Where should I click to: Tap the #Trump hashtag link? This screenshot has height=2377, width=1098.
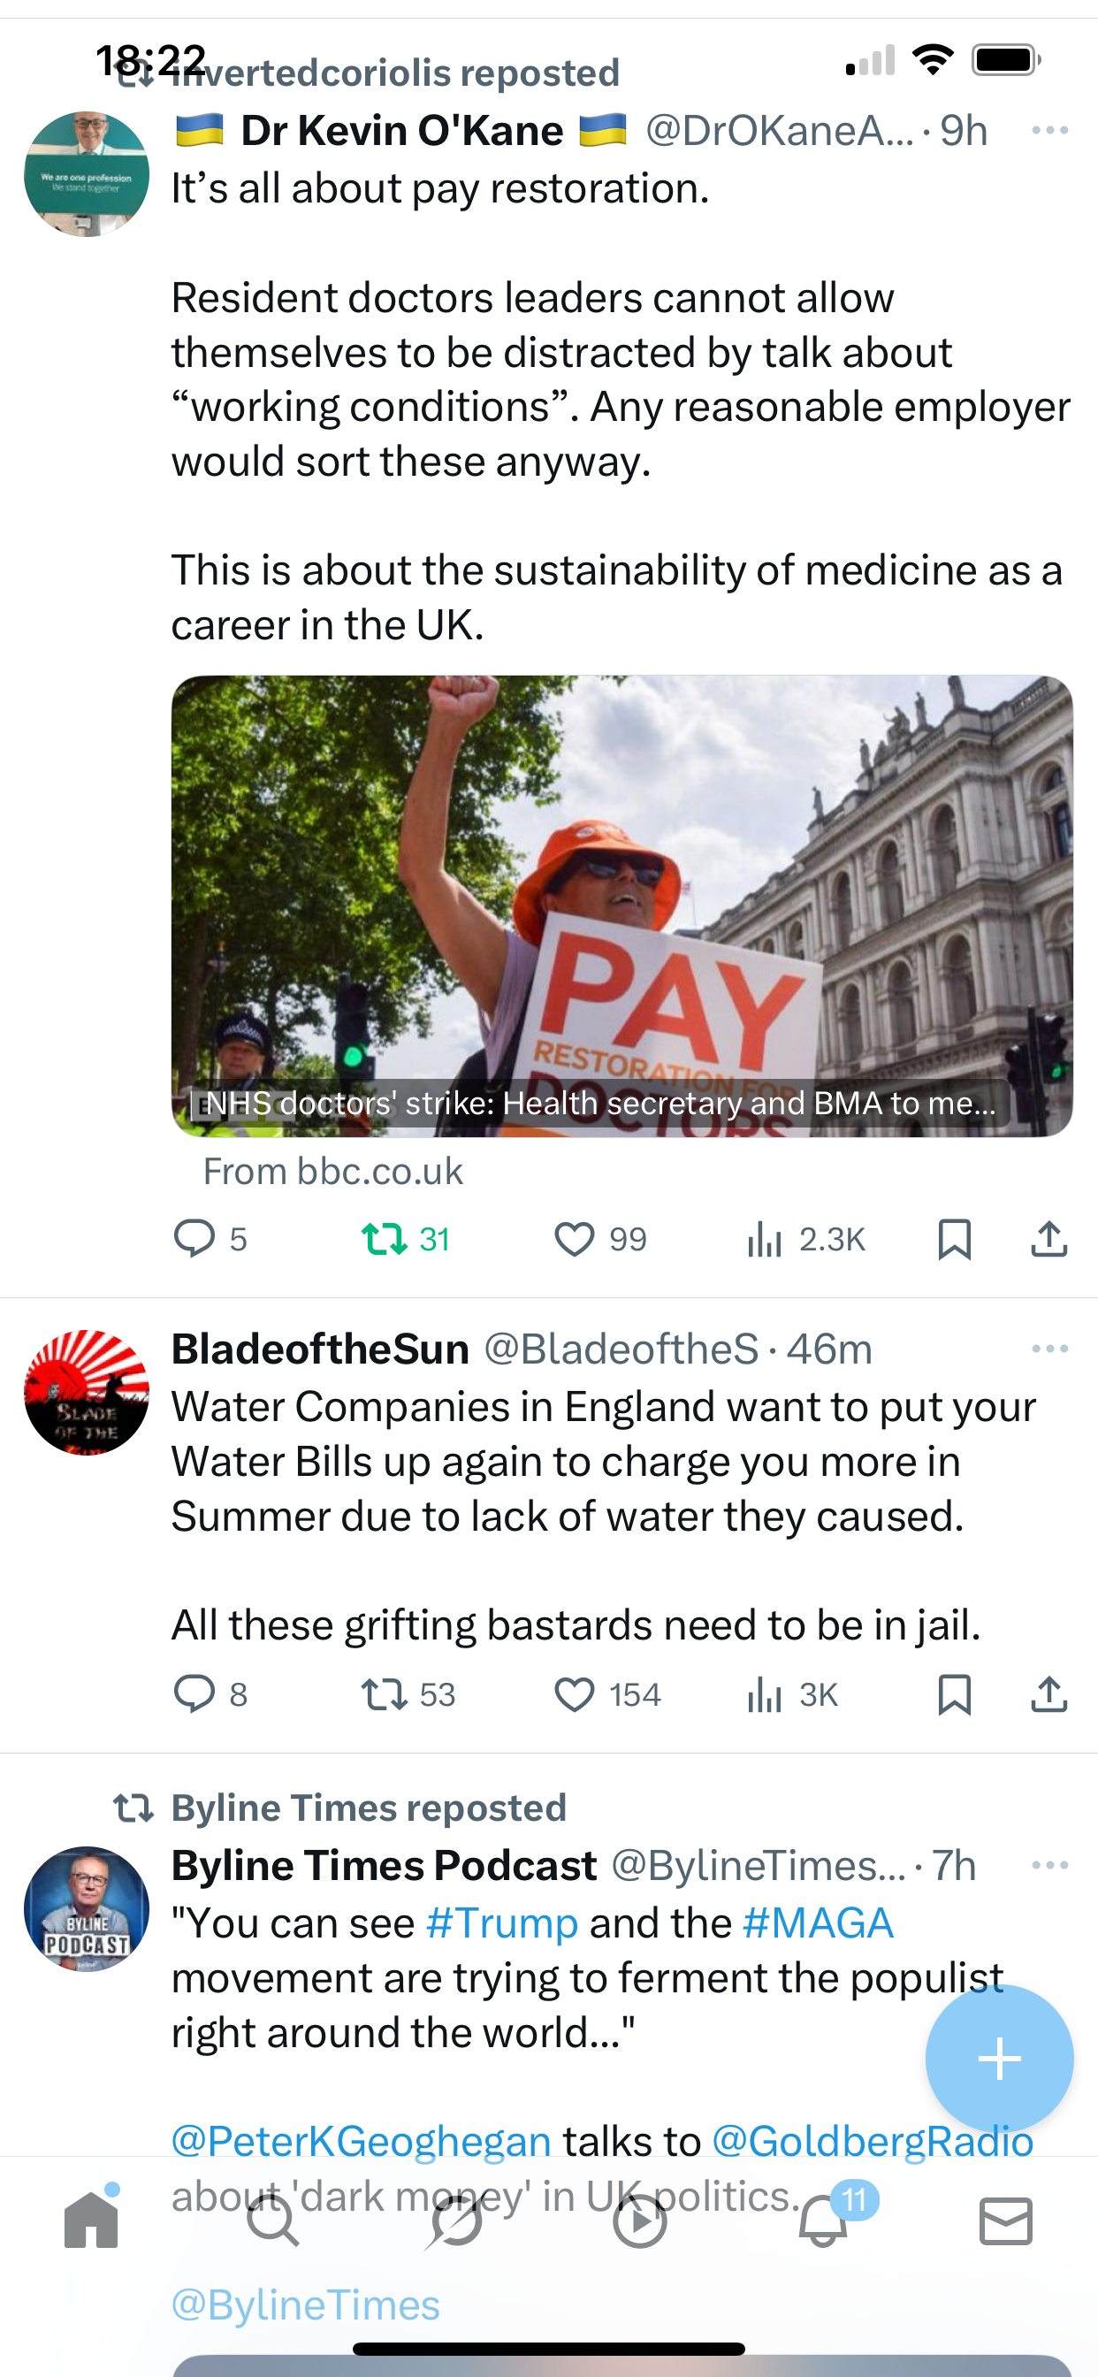click(502, 1923)
